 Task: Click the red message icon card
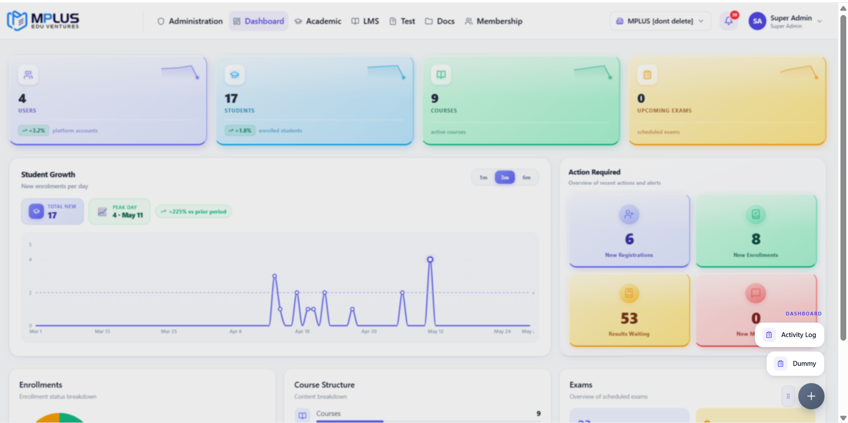756,293
